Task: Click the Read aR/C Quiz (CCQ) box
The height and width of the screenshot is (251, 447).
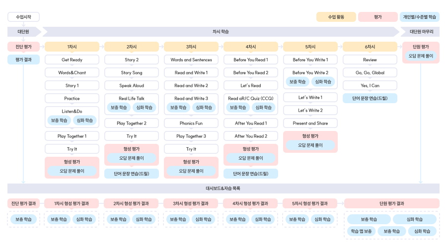Action: click(x=251, y=98)
